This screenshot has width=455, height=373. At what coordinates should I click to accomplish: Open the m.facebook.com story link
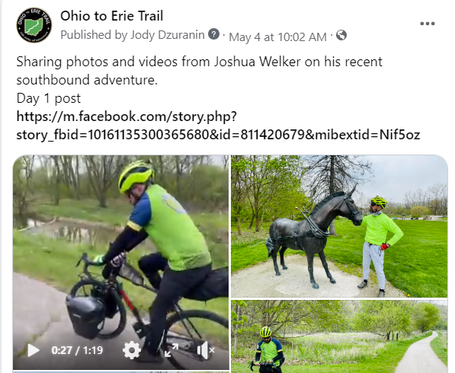tap(218, 126)
